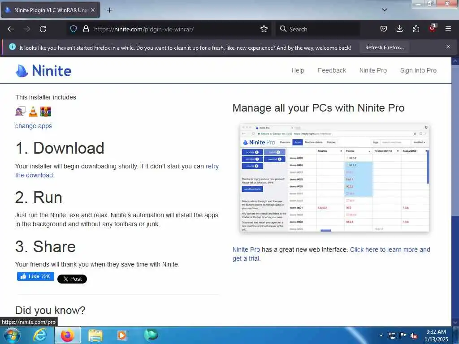Image resolution: width=459 pixels, height=344 pixels.
Task: Click the 'Did you know?' heading
Action: pyautogui.click(x=50, y=310)
